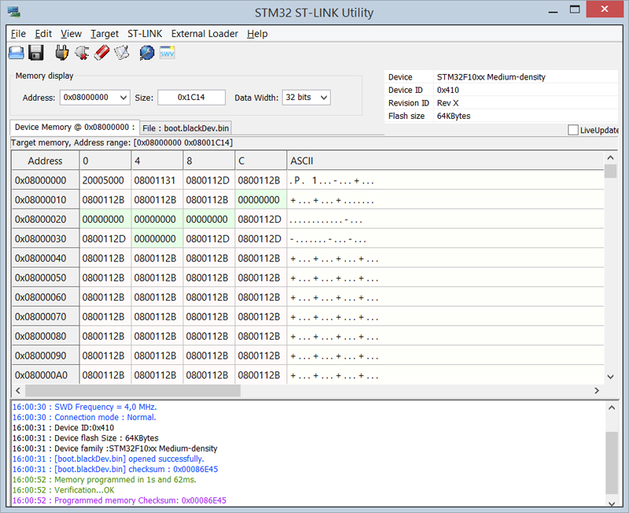The height and width of the screenshot is (513, 629).
Task: Click the ASCII column header
Action: point(445,161)
